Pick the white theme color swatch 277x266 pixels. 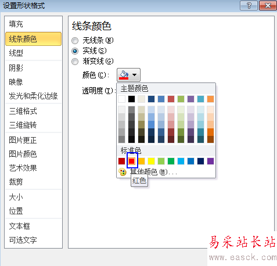(x=121, y=99)
